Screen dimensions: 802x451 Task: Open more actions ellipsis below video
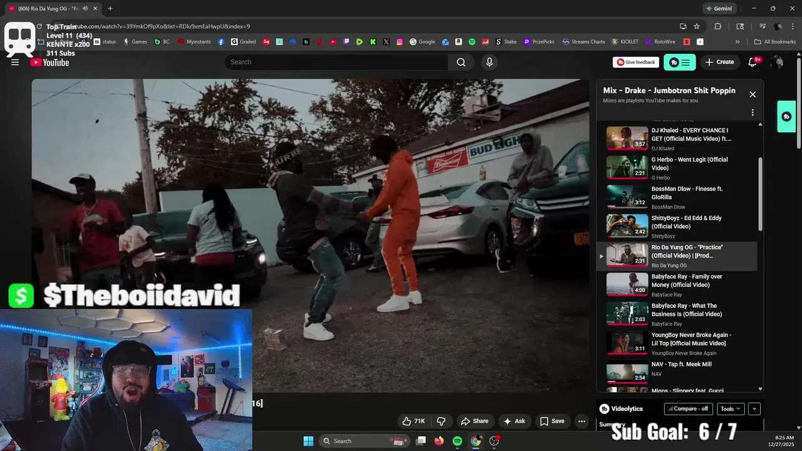point(582,421)
